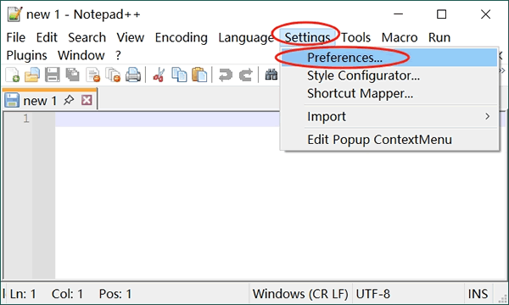Open the Tools menu
This screenshot has height=305, width=509.
pos(355,37)
